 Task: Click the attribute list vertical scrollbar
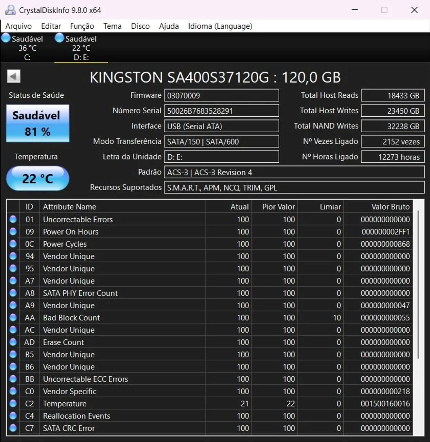(x=418, y=285)
